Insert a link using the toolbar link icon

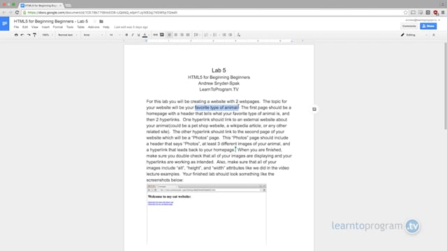coord(155,35)
